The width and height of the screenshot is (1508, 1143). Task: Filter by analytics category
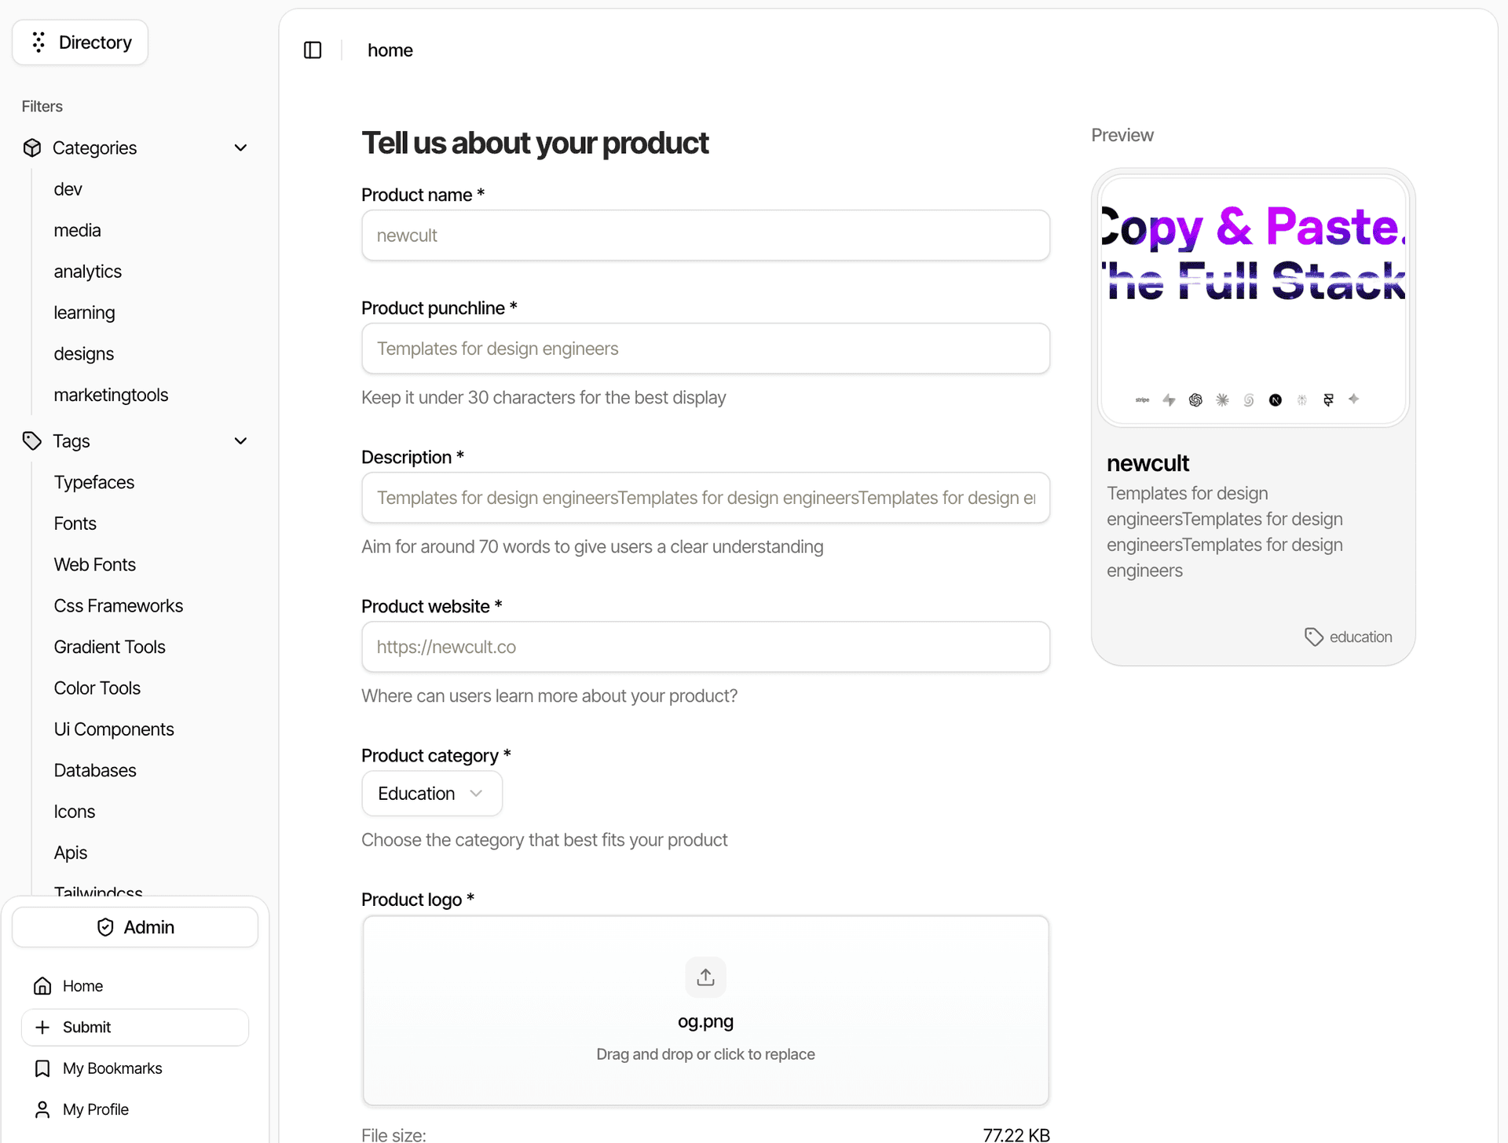(x=88, y=272)
